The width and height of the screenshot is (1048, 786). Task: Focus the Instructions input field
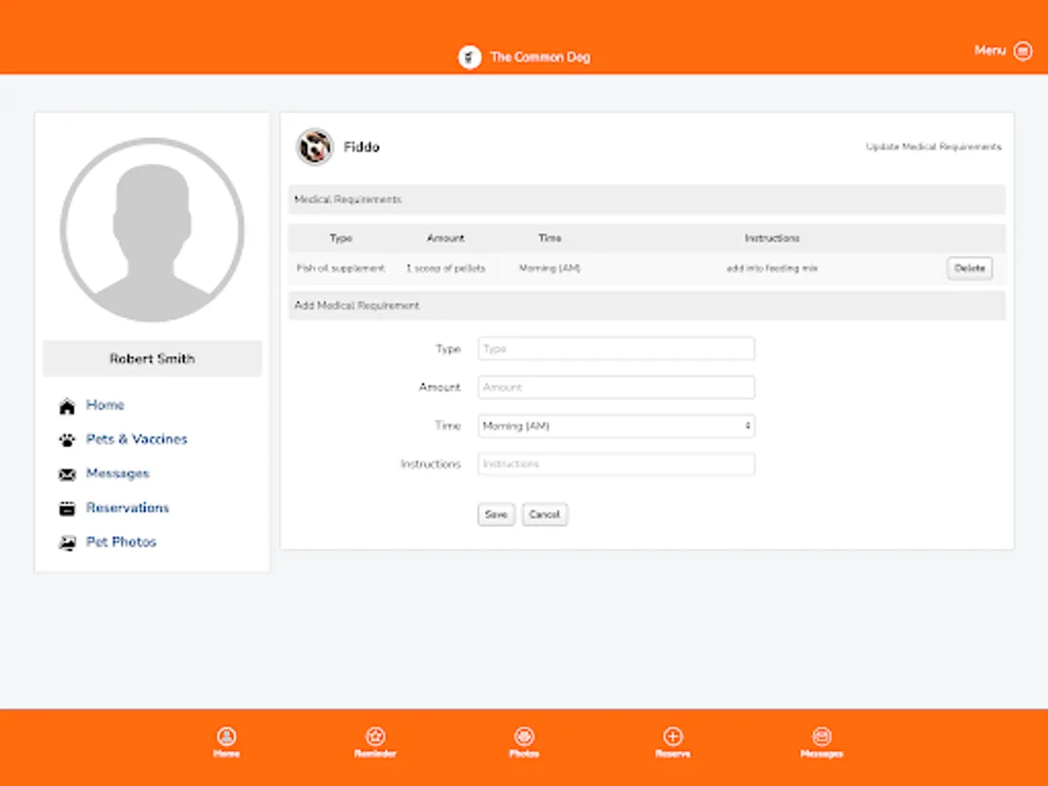tap(616, 464)
